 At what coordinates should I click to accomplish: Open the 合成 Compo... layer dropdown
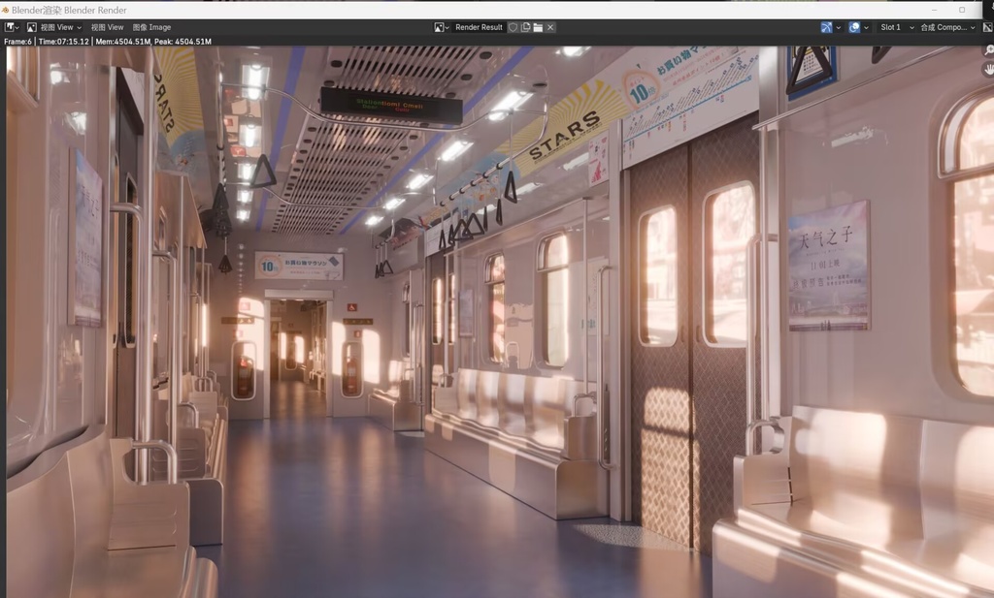coord(947,27)
